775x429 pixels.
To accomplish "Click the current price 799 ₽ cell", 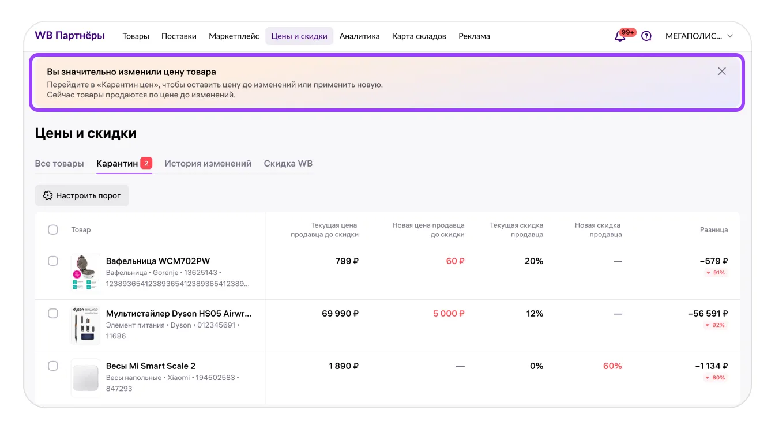I will pos(347,261).
